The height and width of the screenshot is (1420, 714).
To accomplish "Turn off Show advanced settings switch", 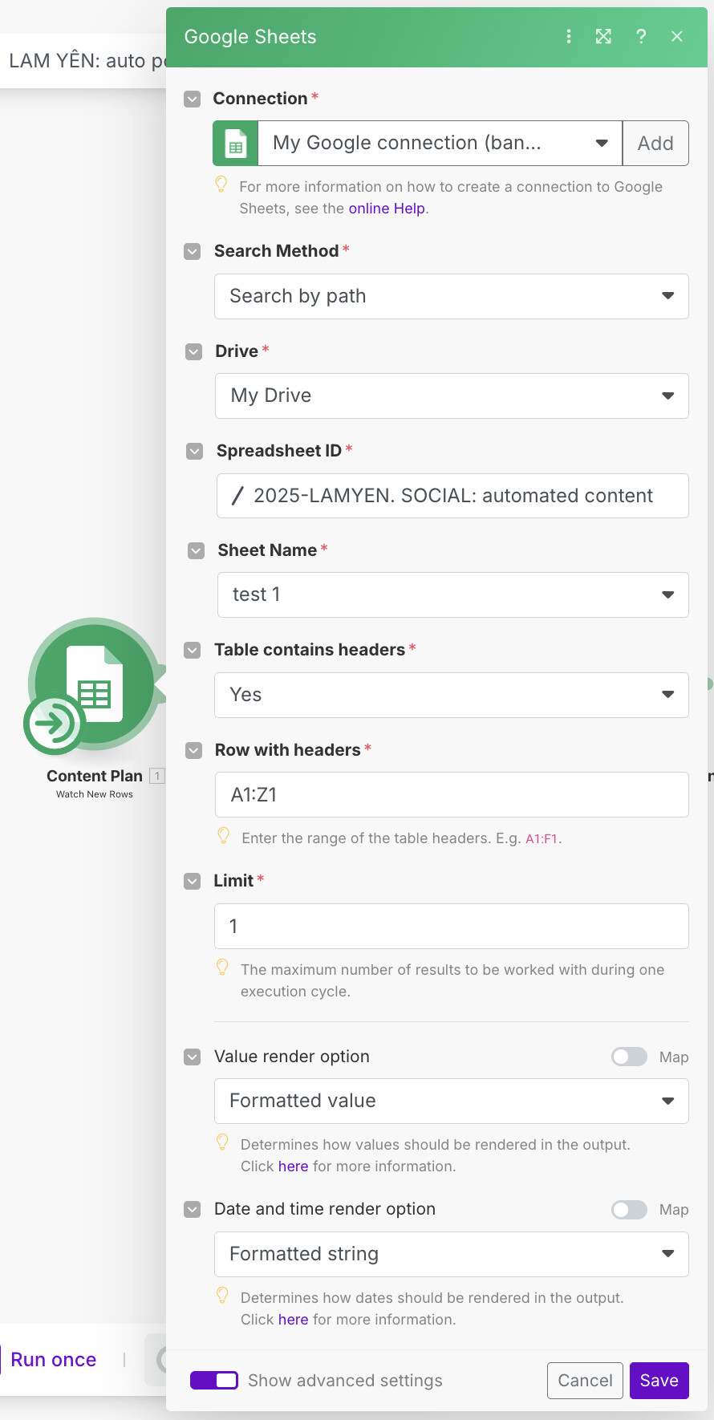I will click(x=214, y=1380).
